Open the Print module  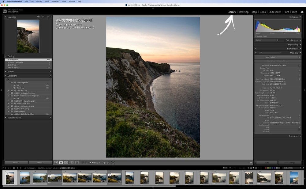point(286,12)
